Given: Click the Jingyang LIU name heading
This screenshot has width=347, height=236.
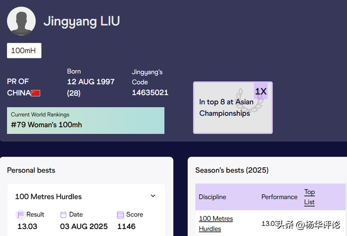Looking at the screenshot, I should tap(81, 22).
